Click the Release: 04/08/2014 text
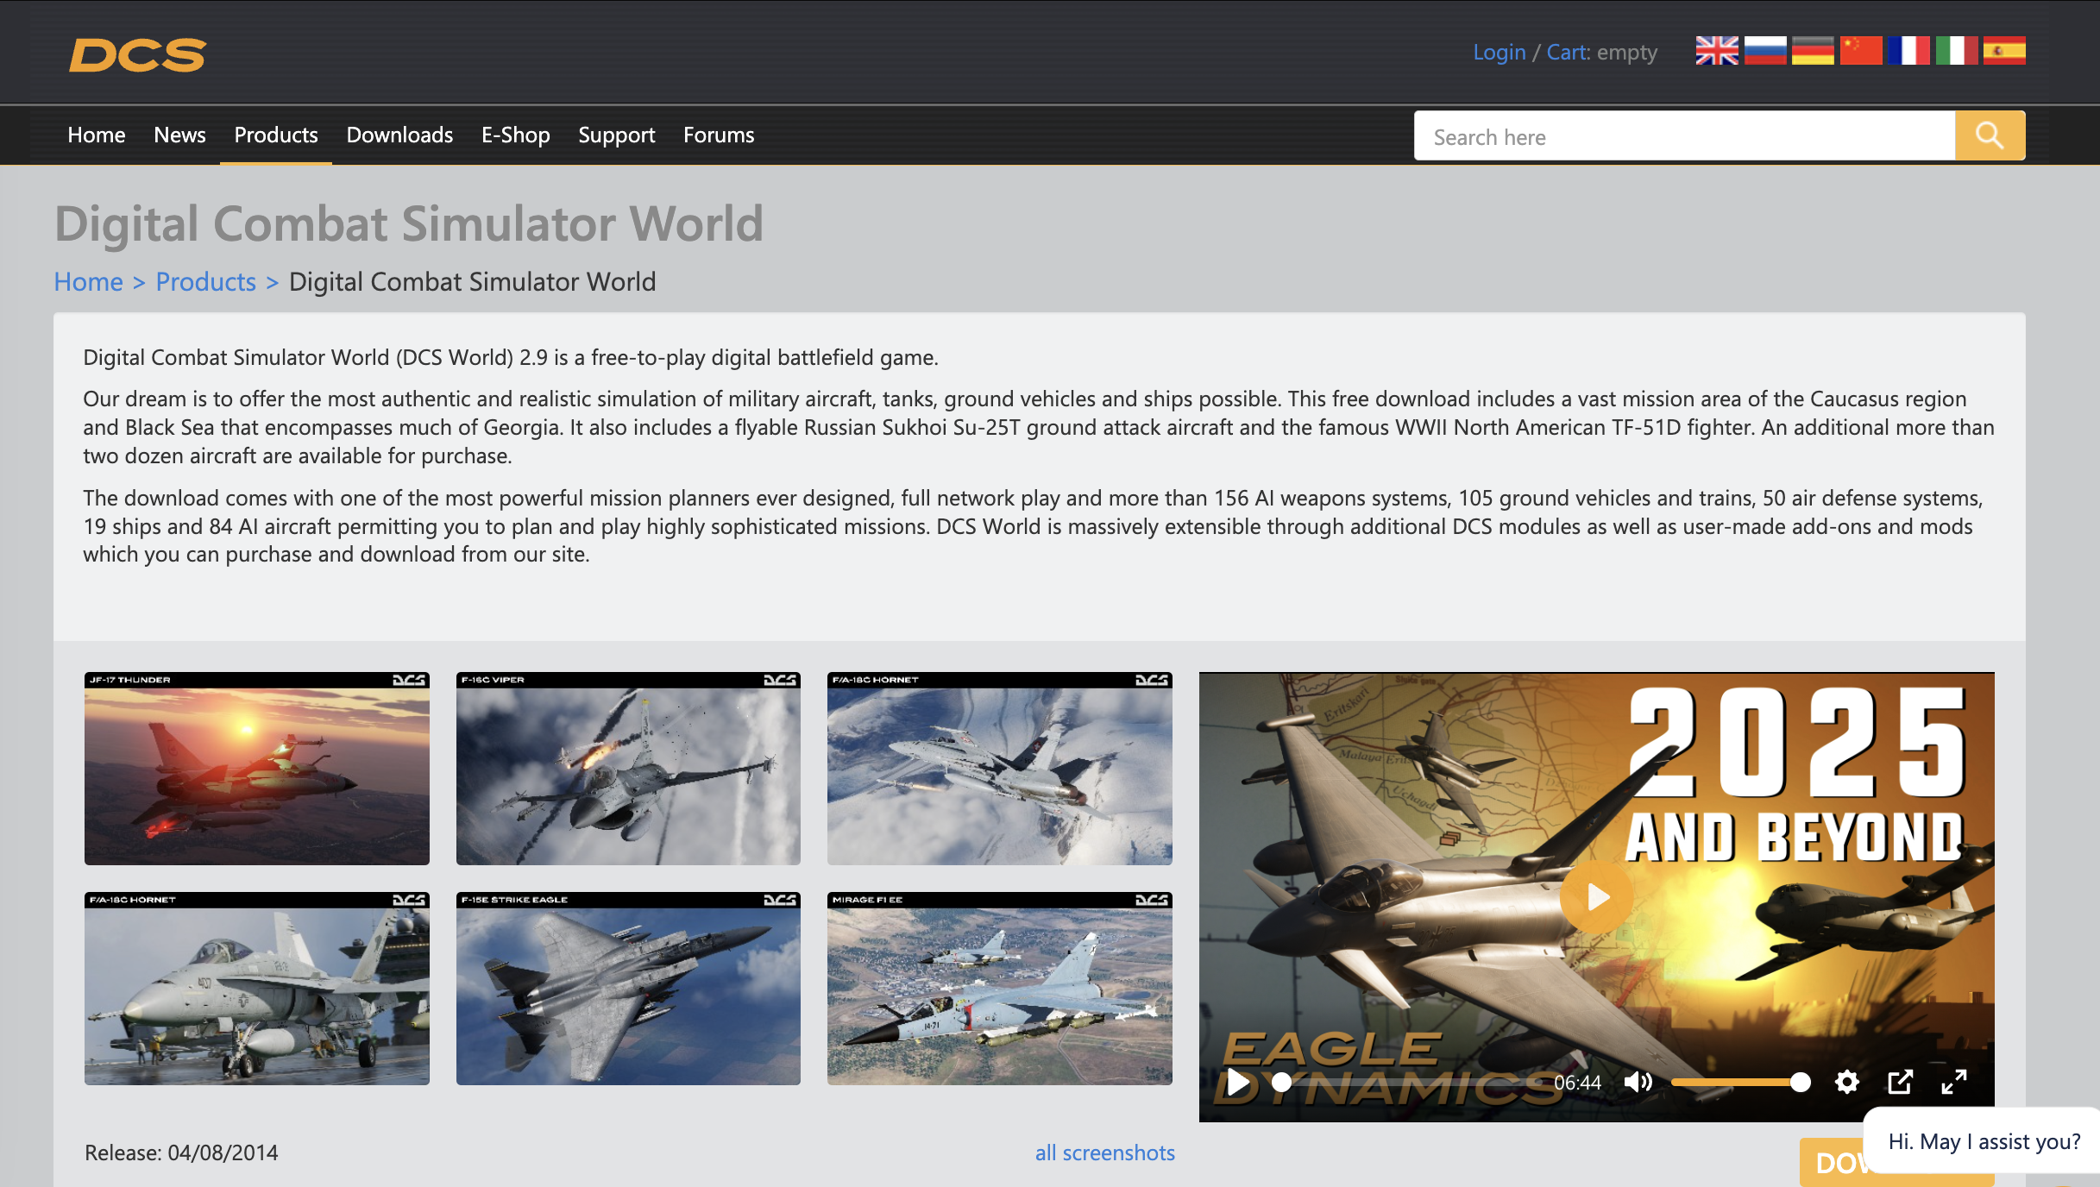 coord(181,1153)
